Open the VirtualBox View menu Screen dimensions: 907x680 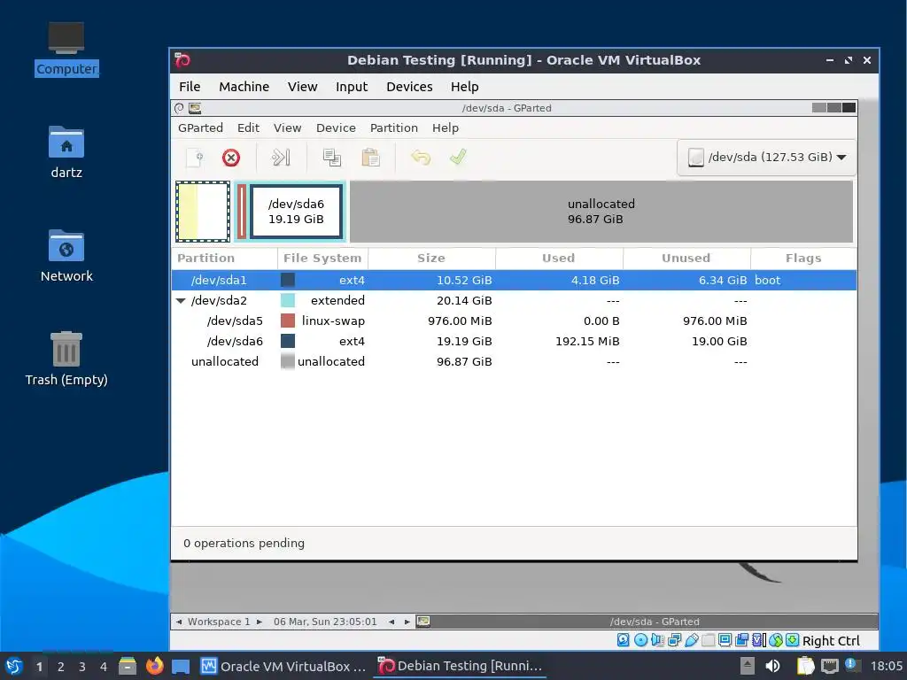(x=303, y=87)
